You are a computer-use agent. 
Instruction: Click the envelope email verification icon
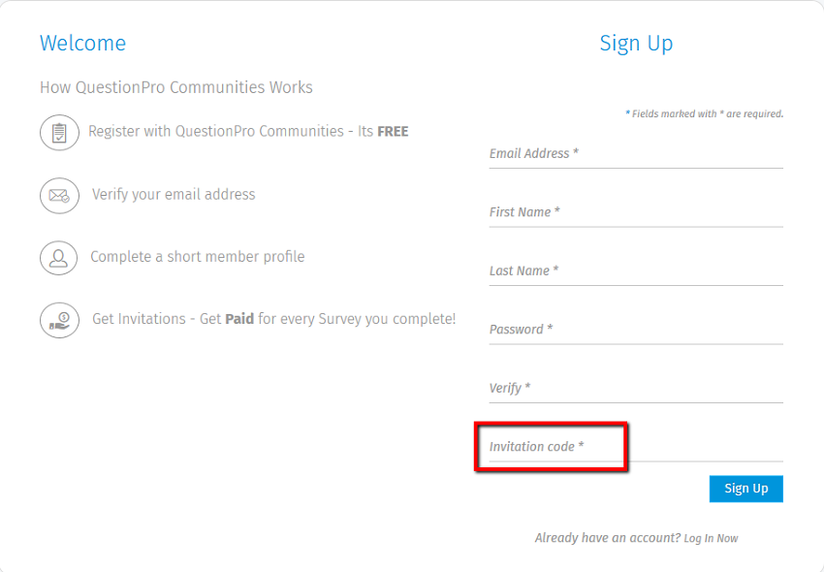pos(59,195)
